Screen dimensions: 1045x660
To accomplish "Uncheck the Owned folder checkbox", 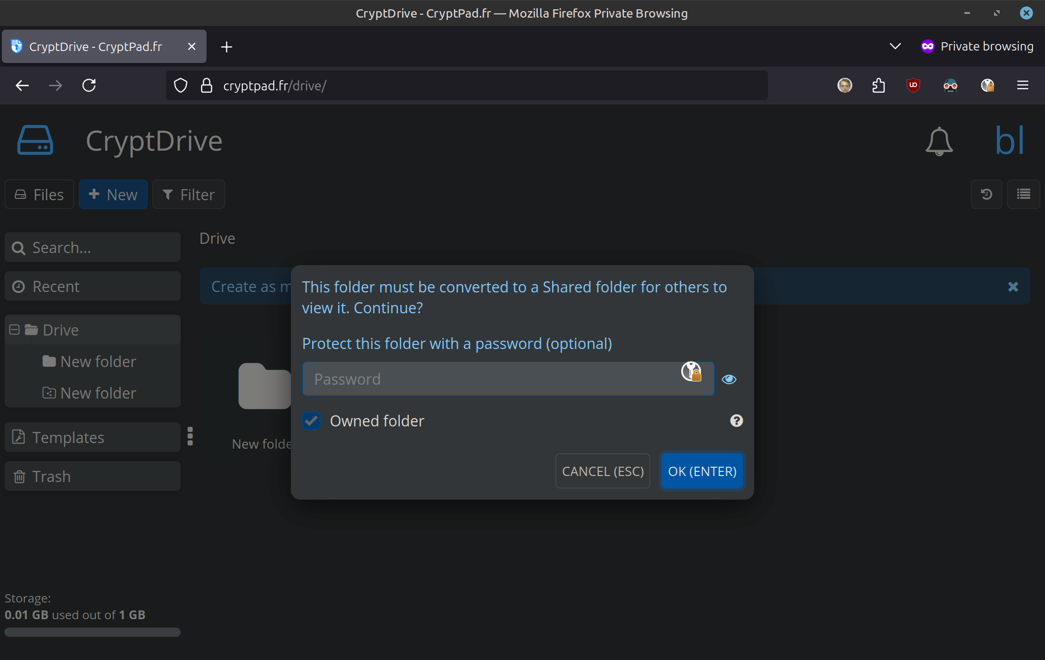I will coord(311,421).
